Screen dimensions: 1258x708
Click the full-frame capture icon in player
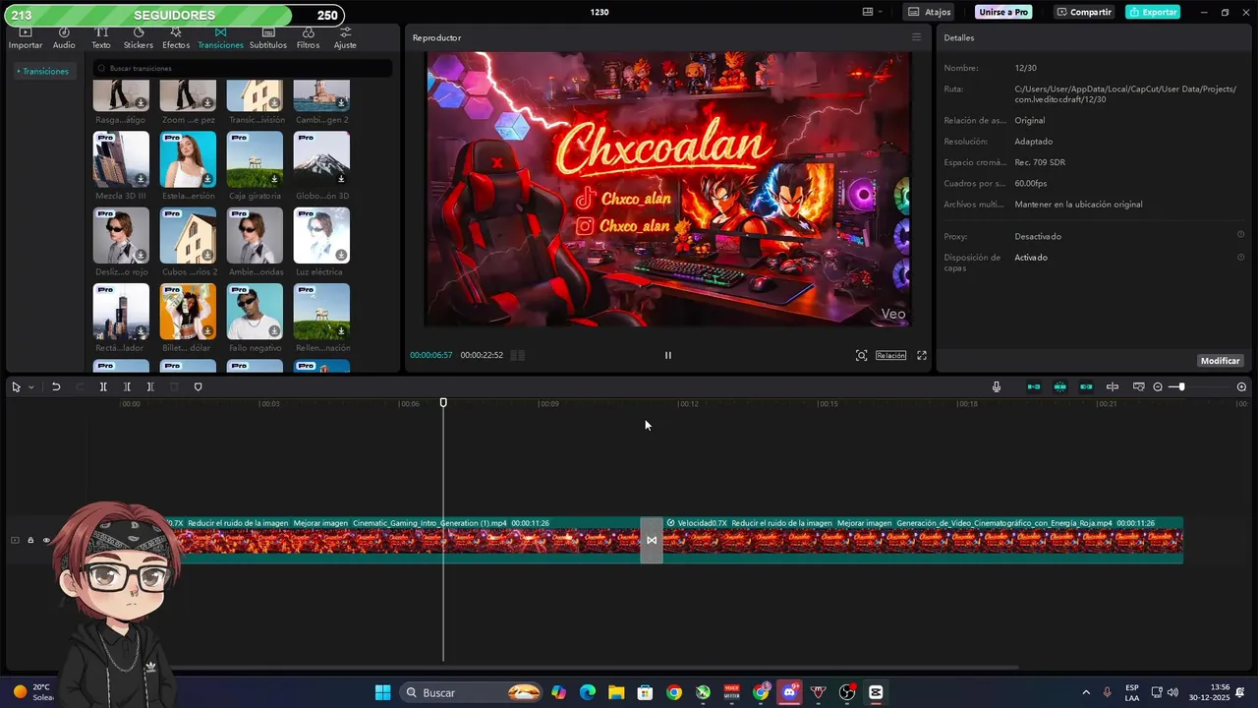(861, 355)
